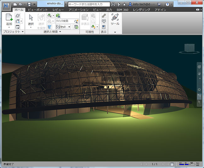Toggle the Select cursor tool in navigation bar

[x=199, y=102]
